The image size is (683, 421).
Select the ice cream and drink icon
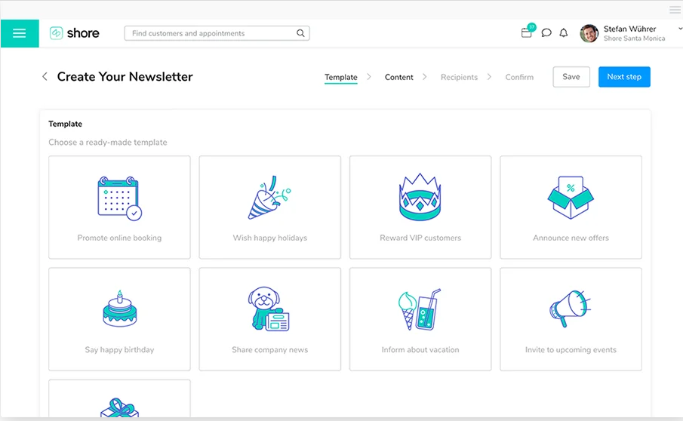420,309
